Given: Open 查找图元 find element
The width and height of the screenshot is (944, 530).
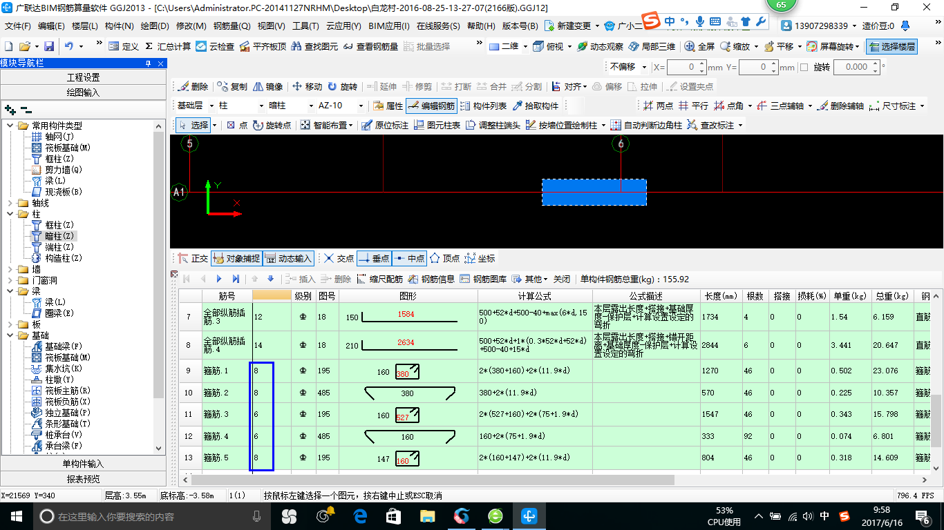Looking at the screenshot, I should coord(314,46).
